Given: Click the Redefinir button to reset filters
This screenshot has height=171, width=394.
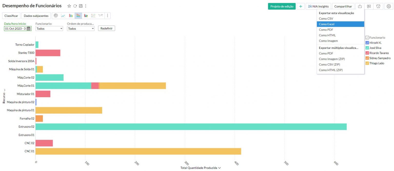Looking at the screenshot, I should point(106,28).
